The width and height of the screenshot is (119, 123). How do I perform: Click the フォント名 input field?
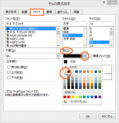click(x=33, y=24)
